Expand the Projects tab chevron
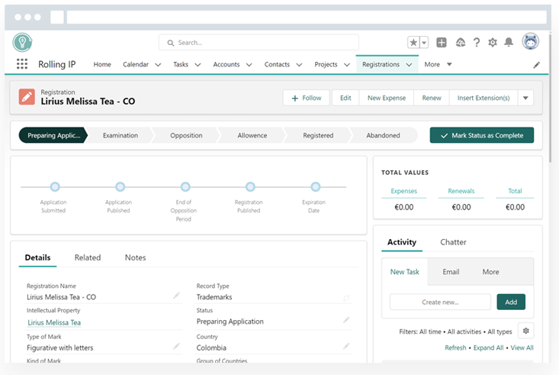559x375 pixels. click(347, 65)
